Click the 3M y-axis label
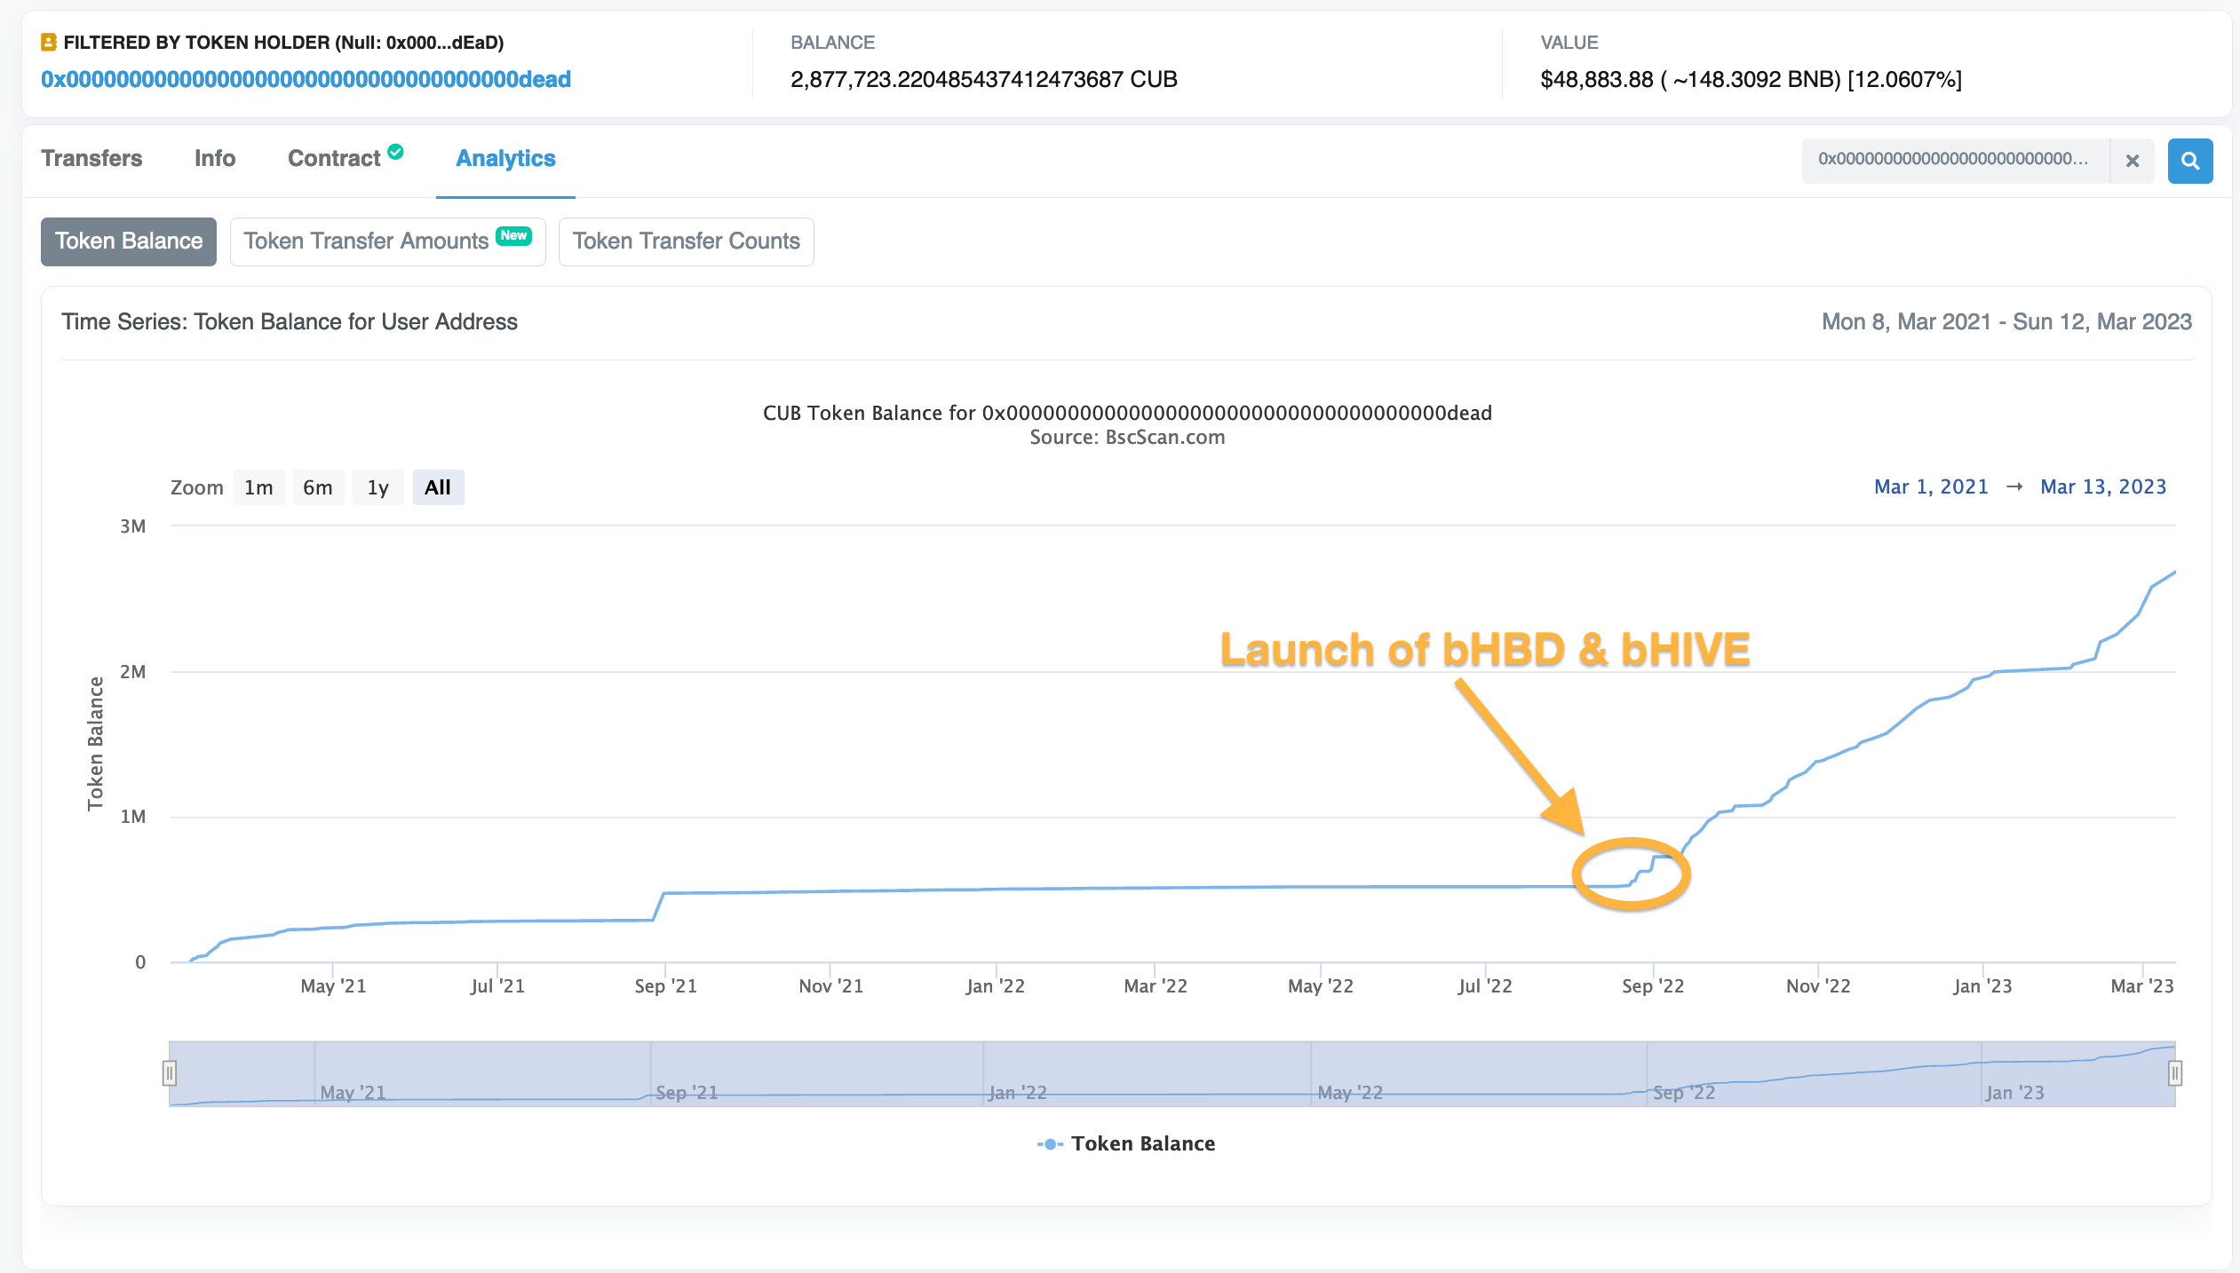 (133, 526)
